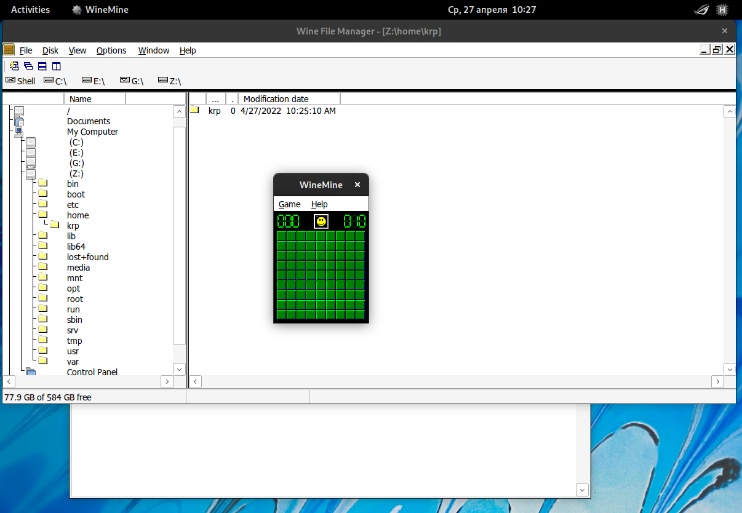Click the New Window toolbar icon
The width and height of the screenshot is (742, 513).
tap(15, 66)
